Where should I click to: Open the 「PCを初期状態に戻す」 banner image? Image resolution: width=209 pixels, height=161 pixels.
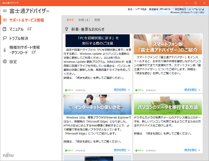tap(97, 41)
